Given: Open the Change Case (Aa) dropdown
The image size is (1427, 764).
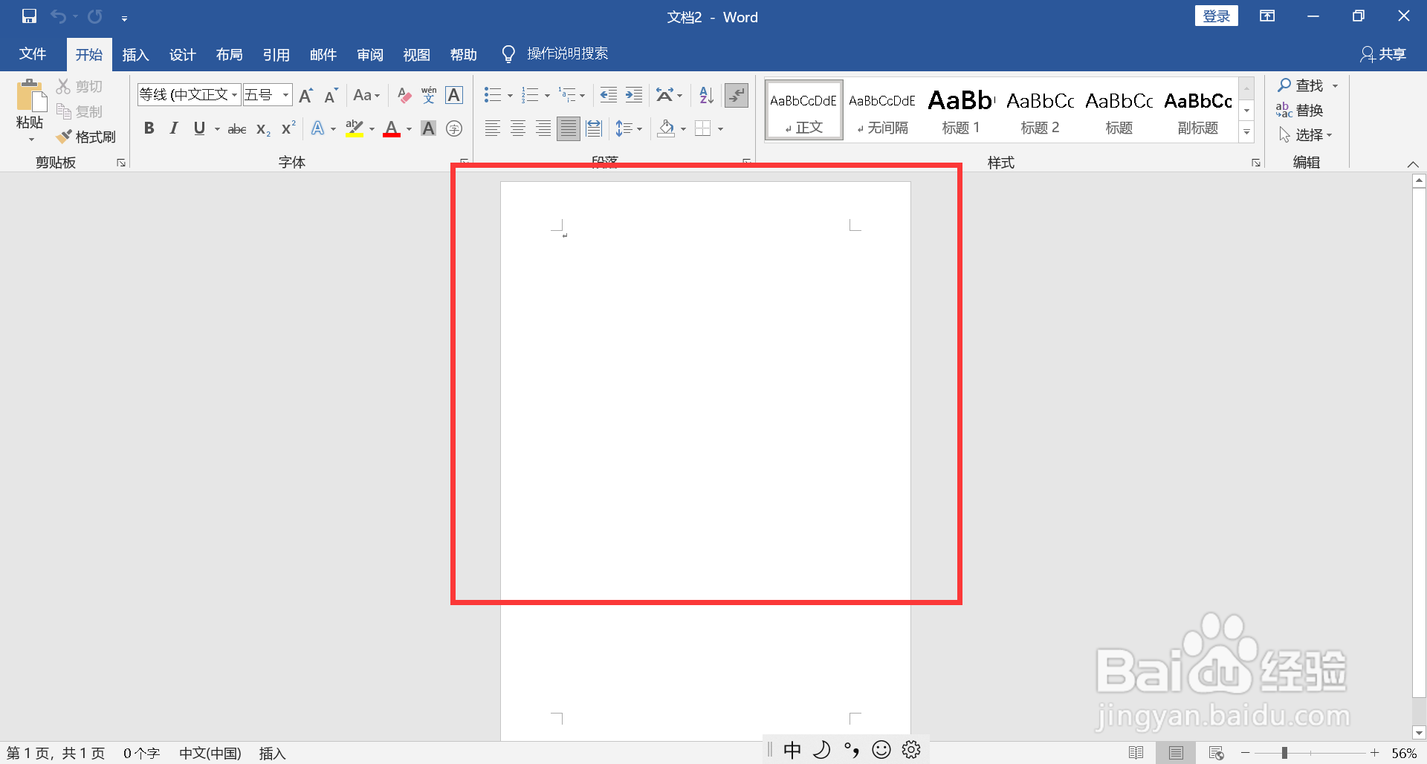Looking at the screenshot, I should (x=366, y=95).
